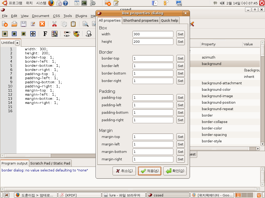Launch Firefox from the top panel
265x198 pixels.
coord(51,3)
